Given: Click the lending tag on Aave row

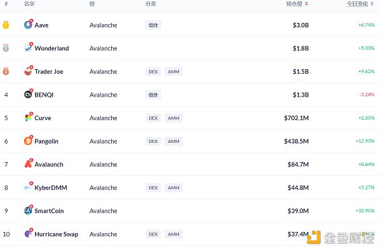Looking at the screenshot, I should [153, 25].
